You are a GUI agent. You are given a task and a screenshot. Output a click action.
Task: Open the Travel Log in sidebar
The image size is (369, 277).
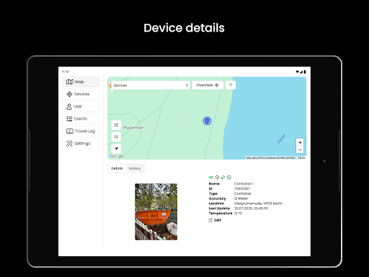81,131
